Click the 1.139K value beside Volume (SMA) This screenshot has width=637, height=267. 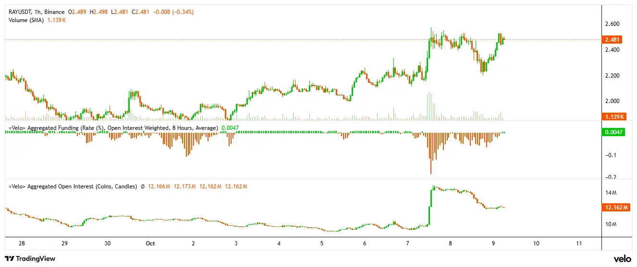pyautogui.click(x=57, y=20)
